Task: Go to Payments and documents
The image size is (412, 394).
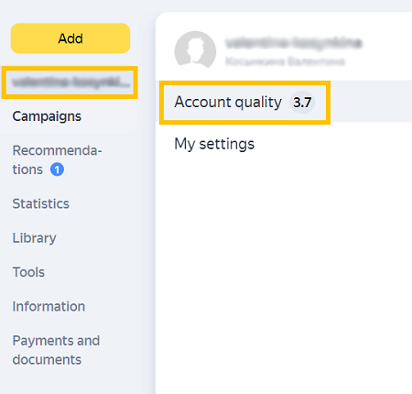Action: coord(56,350)
